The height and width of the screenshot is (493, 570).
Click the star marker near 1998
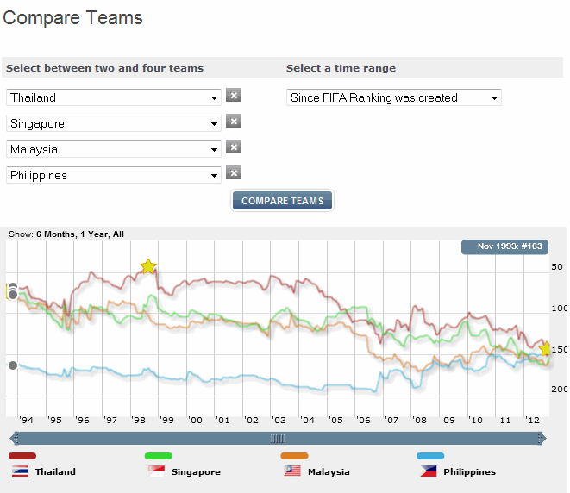(x=148, y=266)
